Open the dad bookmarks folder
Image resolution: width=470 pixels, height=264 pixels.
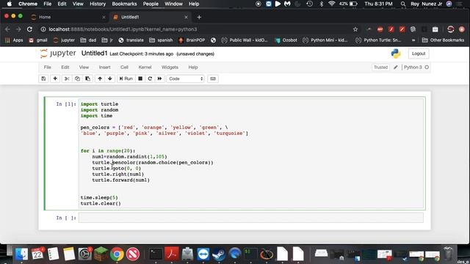click(x=88, y=40)
